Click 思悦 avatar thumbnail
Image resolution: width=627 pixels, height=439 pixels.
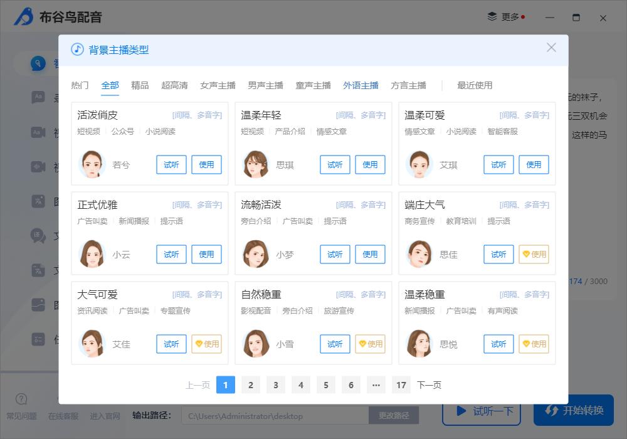419,344
